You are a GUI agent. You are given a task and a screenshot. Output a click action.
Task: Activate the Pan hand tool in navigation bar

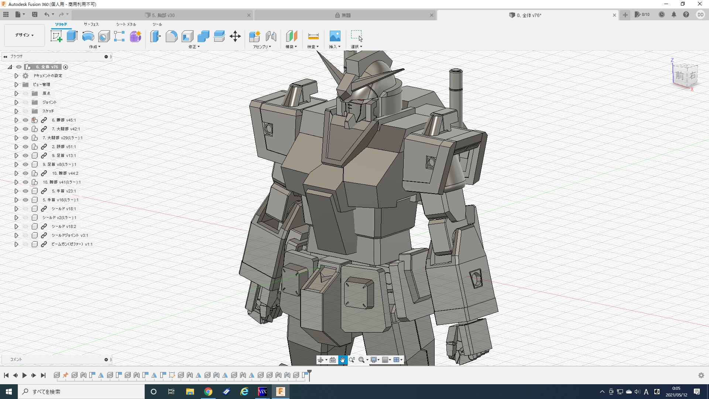[x=342, y=360]
